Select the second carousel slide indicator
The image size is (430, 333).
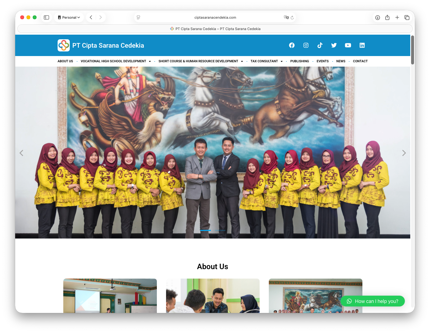click(x=220, y=230)
